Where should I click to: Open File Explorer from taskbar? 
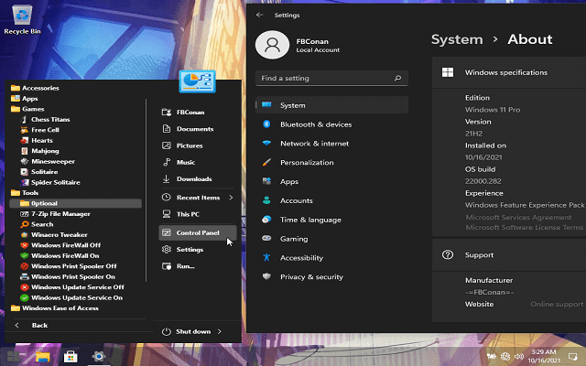(43, 357)
